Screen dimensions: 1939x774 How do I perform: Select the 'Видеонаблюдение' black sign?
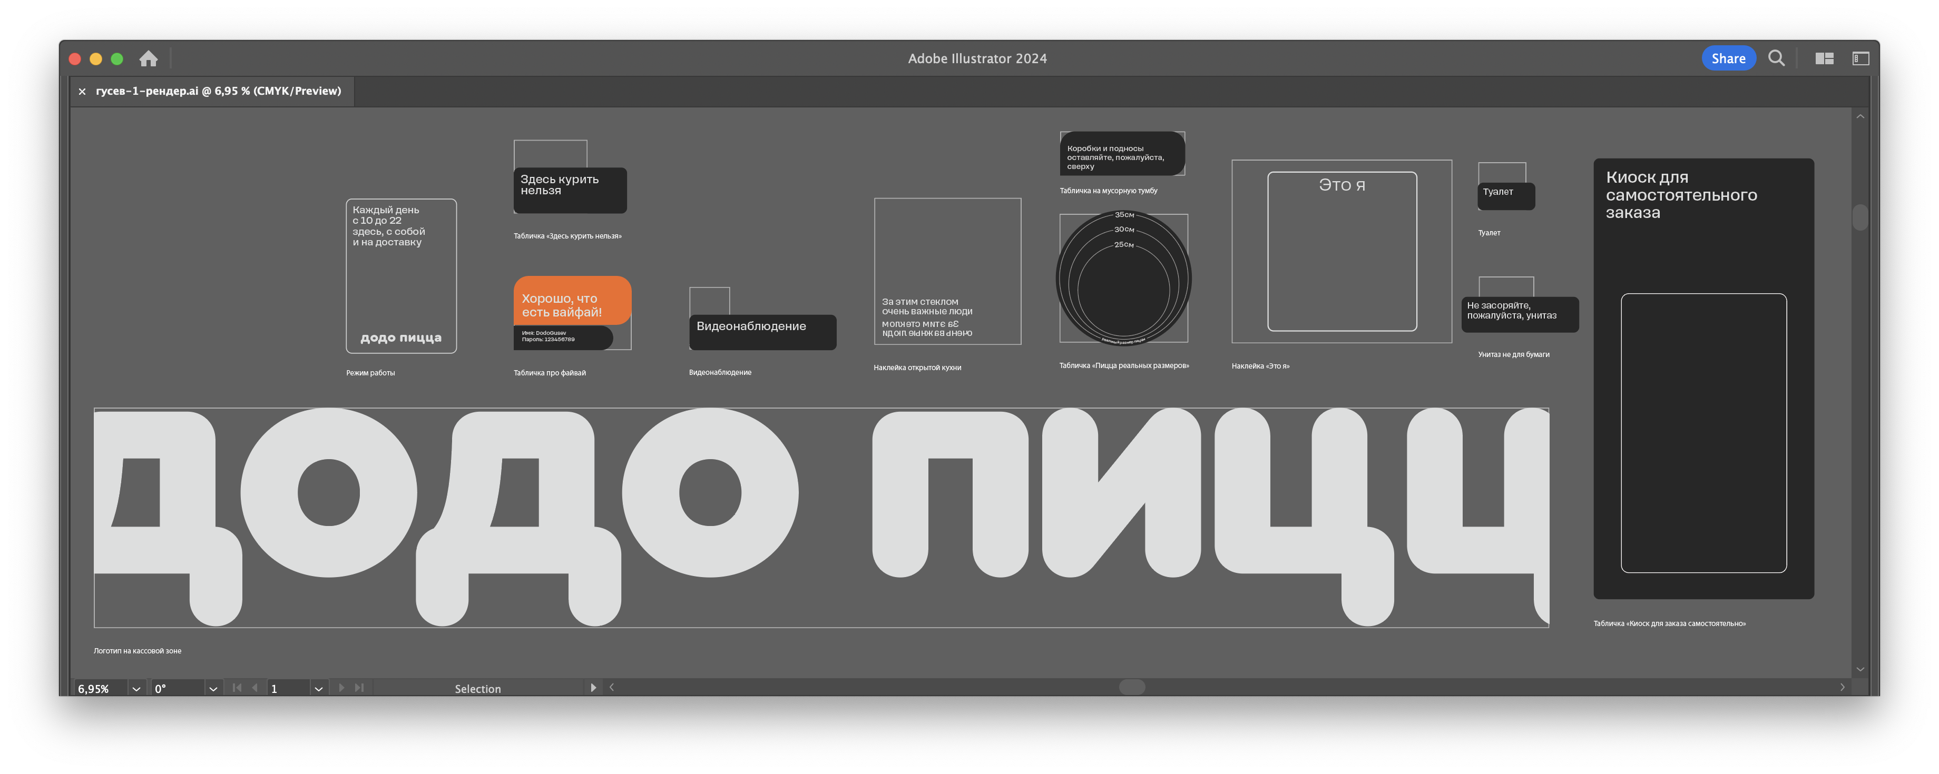click(762, 332)
